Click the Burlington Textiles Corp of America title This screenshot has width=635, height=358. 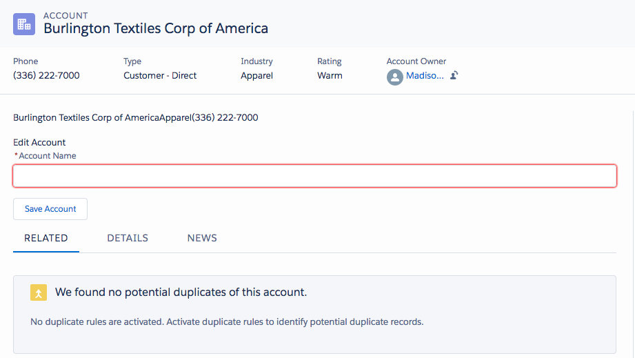(x=156, y=28)
